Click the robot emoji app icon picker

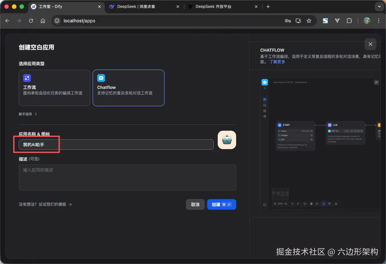coord(227,140)
